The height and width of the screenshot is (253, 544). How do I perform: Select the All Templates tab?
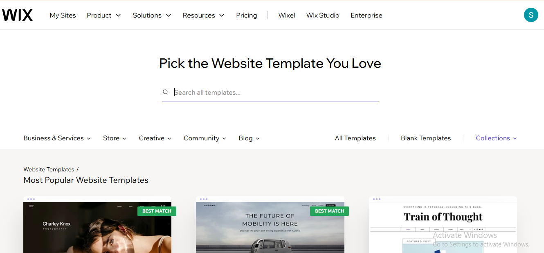click(355, 138)
